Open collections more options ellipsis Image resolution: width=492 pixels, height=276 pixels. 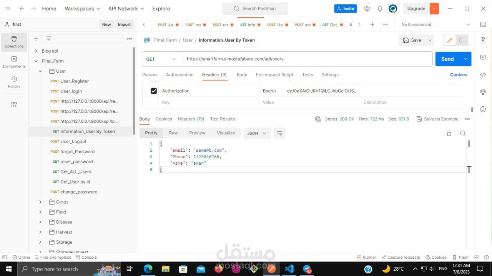tap(129, 39)
